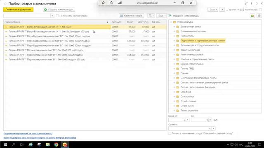
Task: Click the green tree view icon button
Action: tap(252, 16)
